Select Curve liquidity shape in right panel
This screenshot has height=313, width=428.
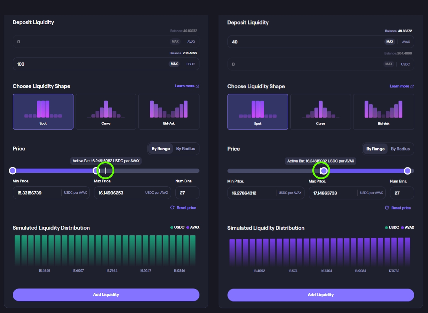coord(320,112)
